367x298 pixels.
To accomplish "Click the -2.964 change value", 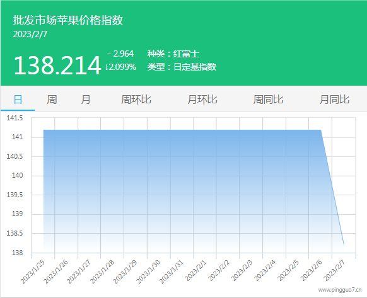I will pyautogui.click(x=120, y=54).
